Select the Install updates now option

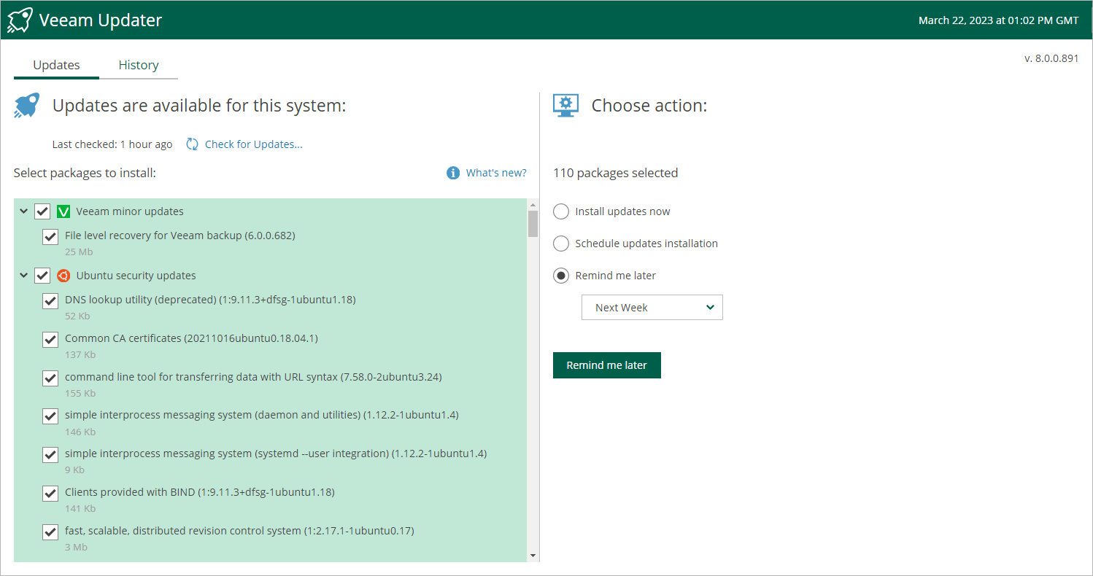coord(561,211)
